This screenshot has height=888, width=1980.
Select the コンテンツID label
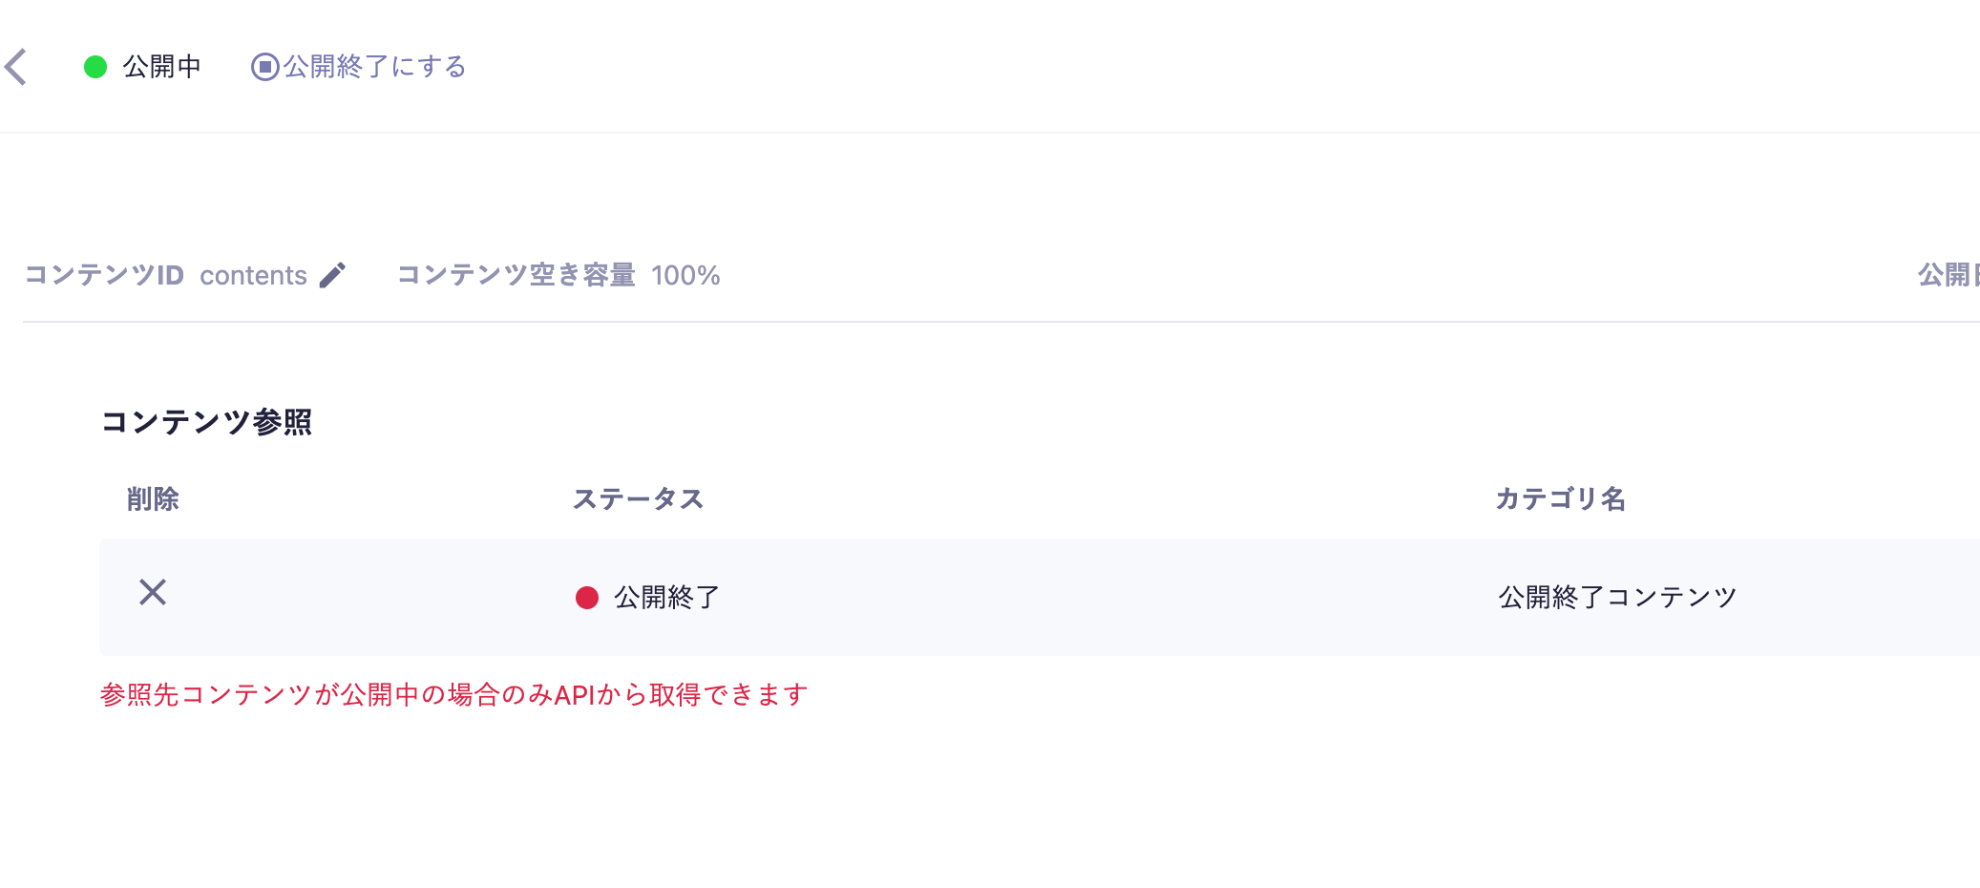coord(104,275)
